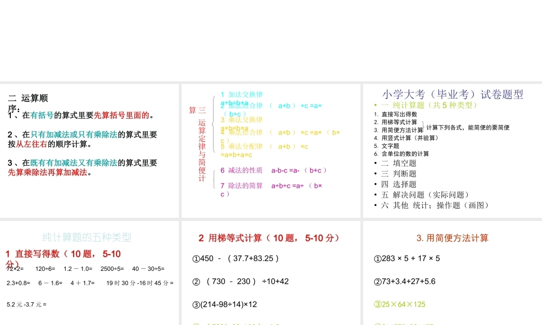Select the green equation ③25×64×125
The width and height of the screenshot is (542, 325).
pos(399,304)
